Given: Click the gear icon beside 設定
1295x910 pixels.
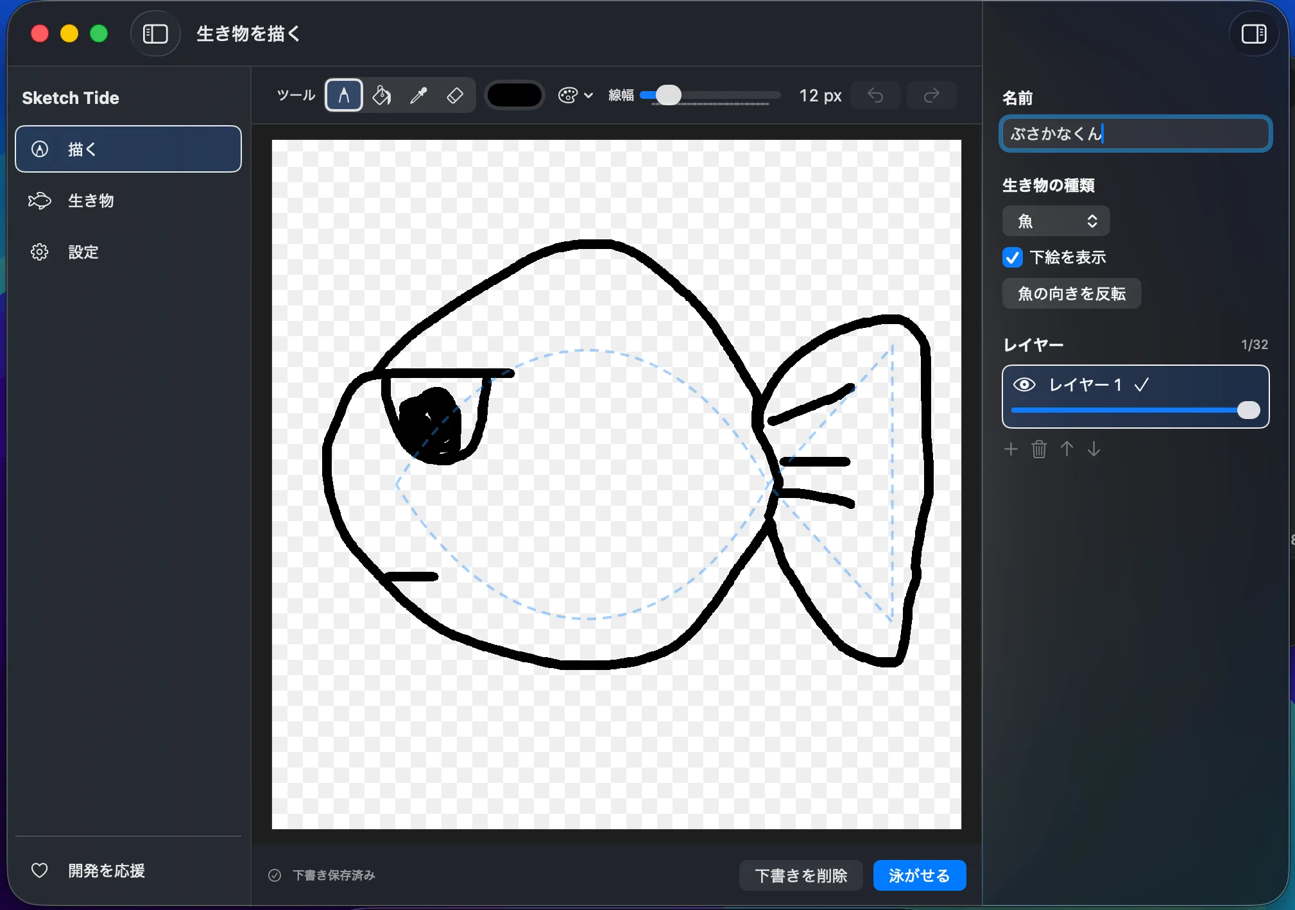Looking at the screenshot, I should coord(40,252).
